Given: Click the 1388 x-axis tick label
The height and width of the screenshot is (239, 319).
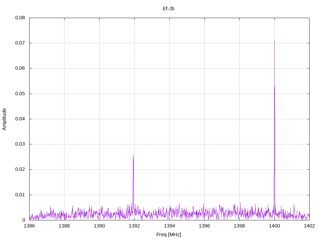Looking at the screenshot, I should (x=64, y=226).
